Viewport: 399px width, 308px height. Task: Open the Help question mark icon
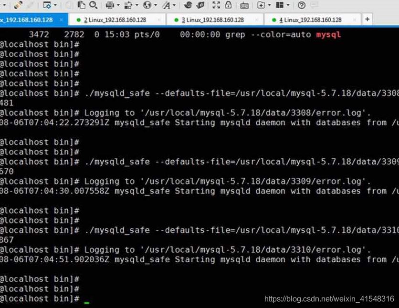(x=301, y=5)
